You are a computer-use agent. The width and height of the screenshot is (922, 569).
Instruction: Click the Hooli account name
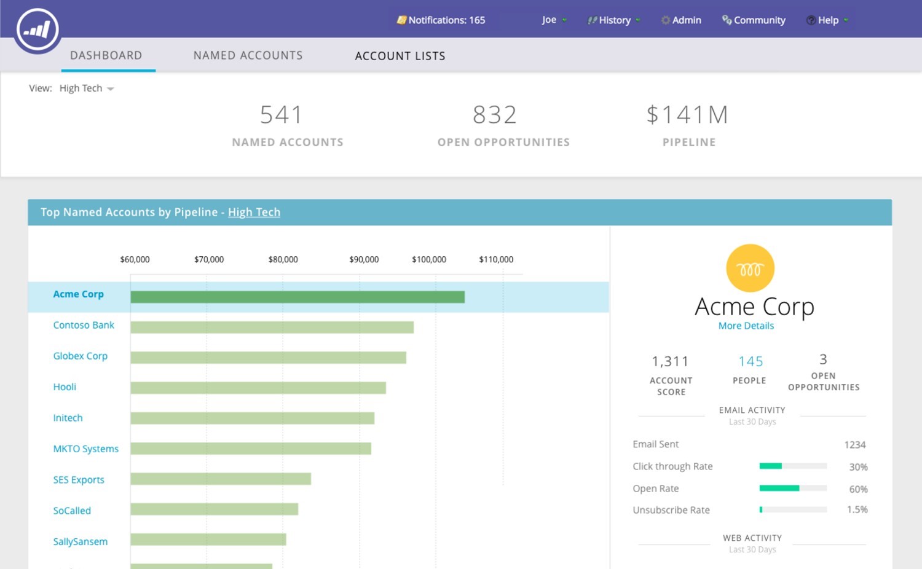pyautogui.click(x=65, y=387)
